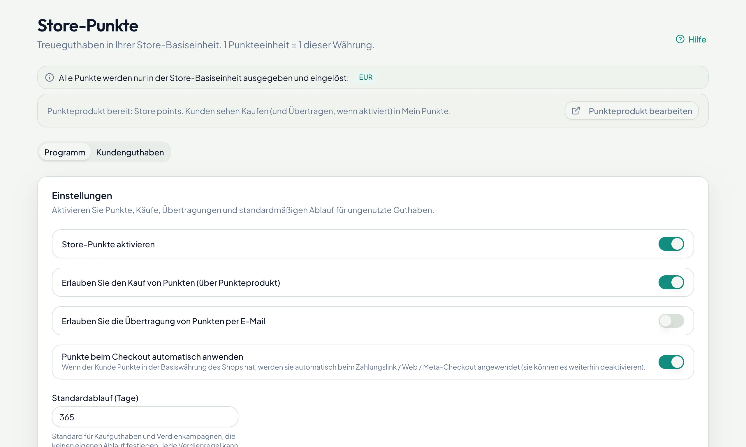This screenshot has height=447, width=746.
Task: Click the Standardablauf (Tage) label
Action: click(x=95, y=398)
